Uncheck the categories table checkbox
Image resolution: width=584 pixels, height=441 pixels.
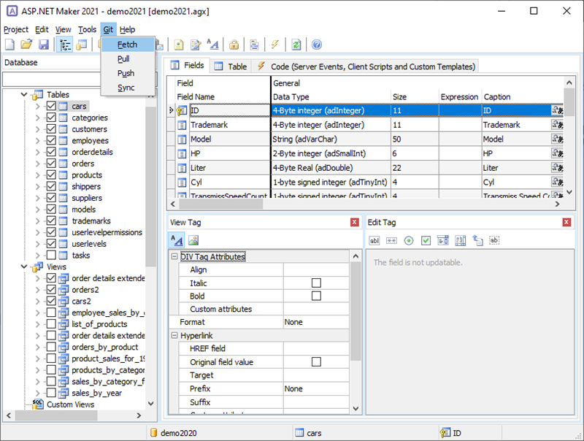[51, 118]
